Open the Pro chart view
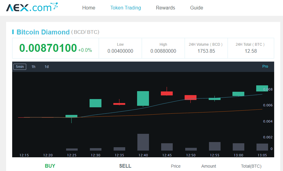The image size is (283, 171). (265, 66)
